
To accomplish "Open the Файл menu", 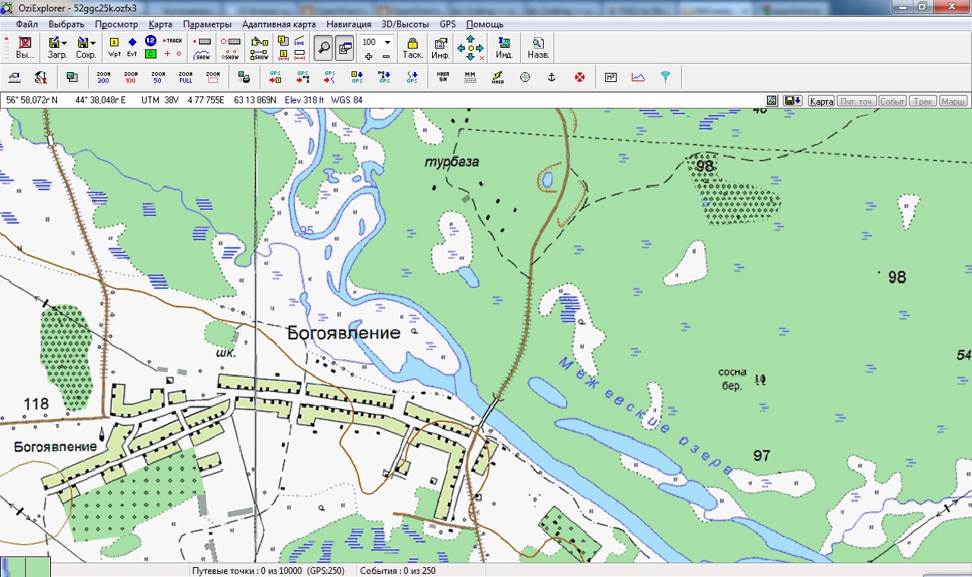I will click(x=27, y=24).
